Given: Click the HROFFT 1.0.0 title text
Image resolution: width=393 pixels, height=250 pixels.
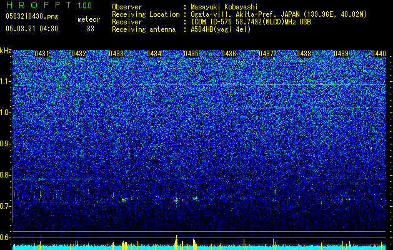Looking at the screenshot, I should click(x=49, y=5).
